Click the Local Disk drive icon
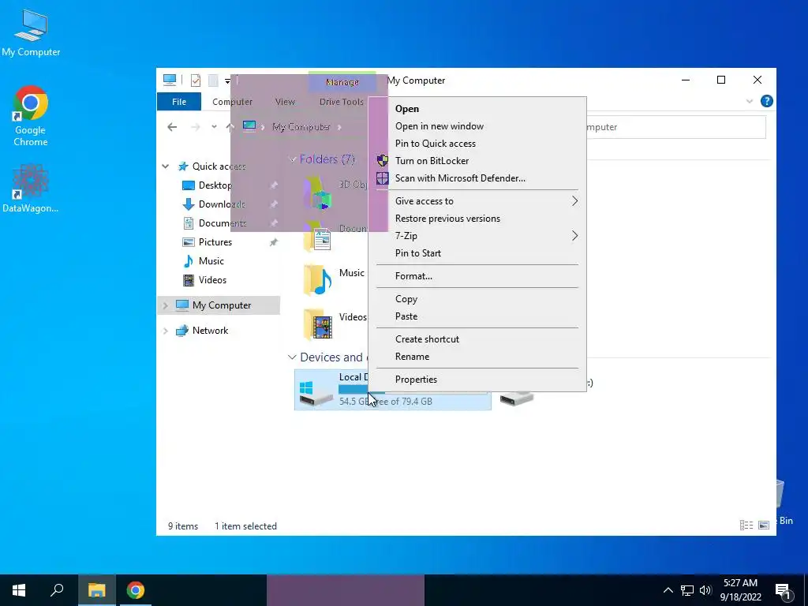Image resolution: width=808 pixels, height=606 pixels. coord(316,394)
